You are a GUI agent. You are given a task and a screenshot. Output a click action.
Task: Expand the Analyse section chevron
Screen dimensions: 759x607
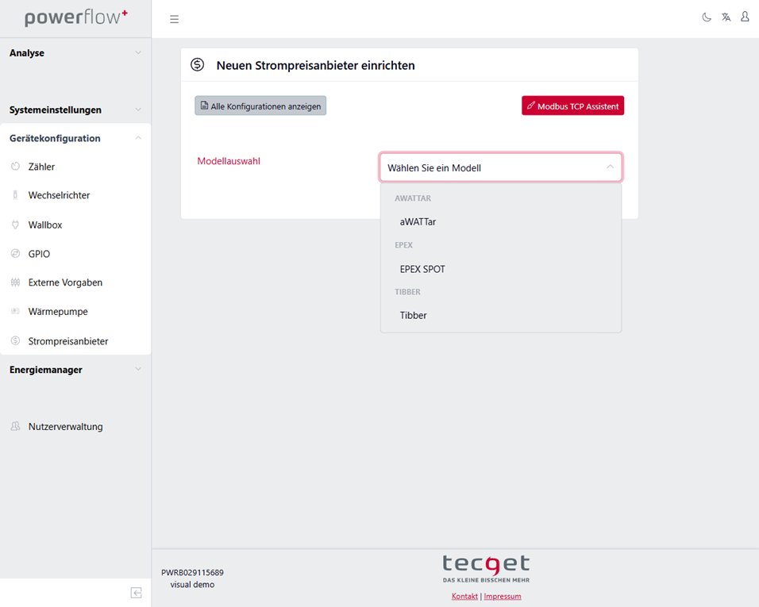click(x=138, y=52)
